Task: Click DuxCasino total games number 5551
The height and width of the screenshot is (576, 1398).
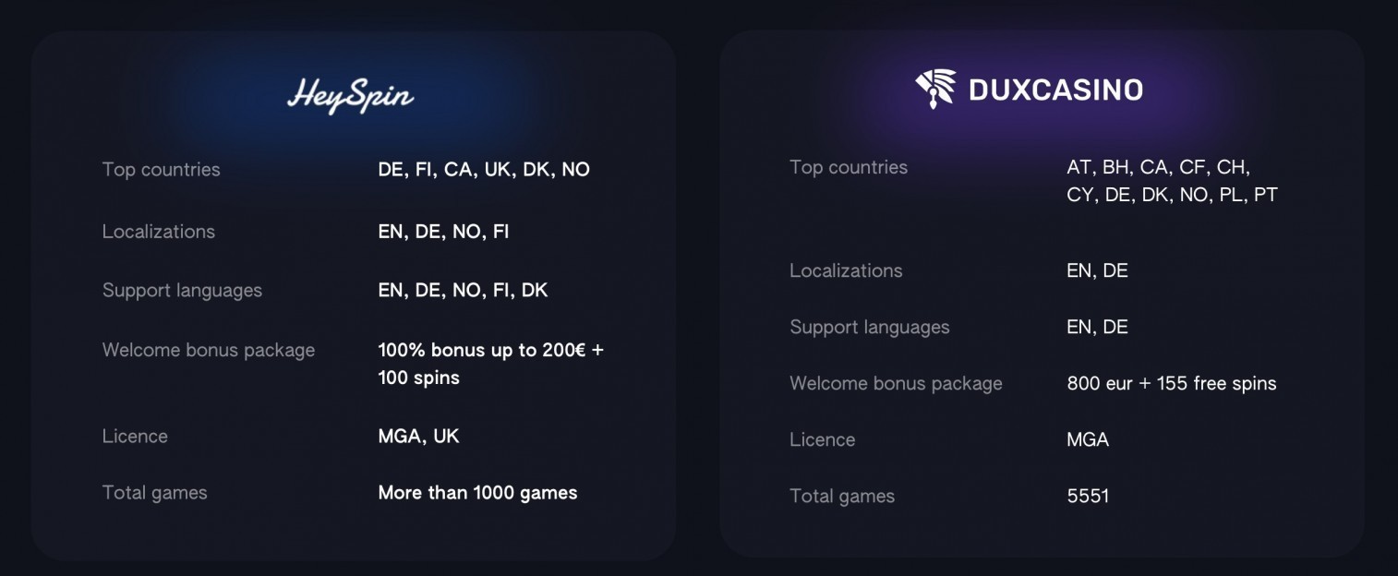Action: point(1088,496)
